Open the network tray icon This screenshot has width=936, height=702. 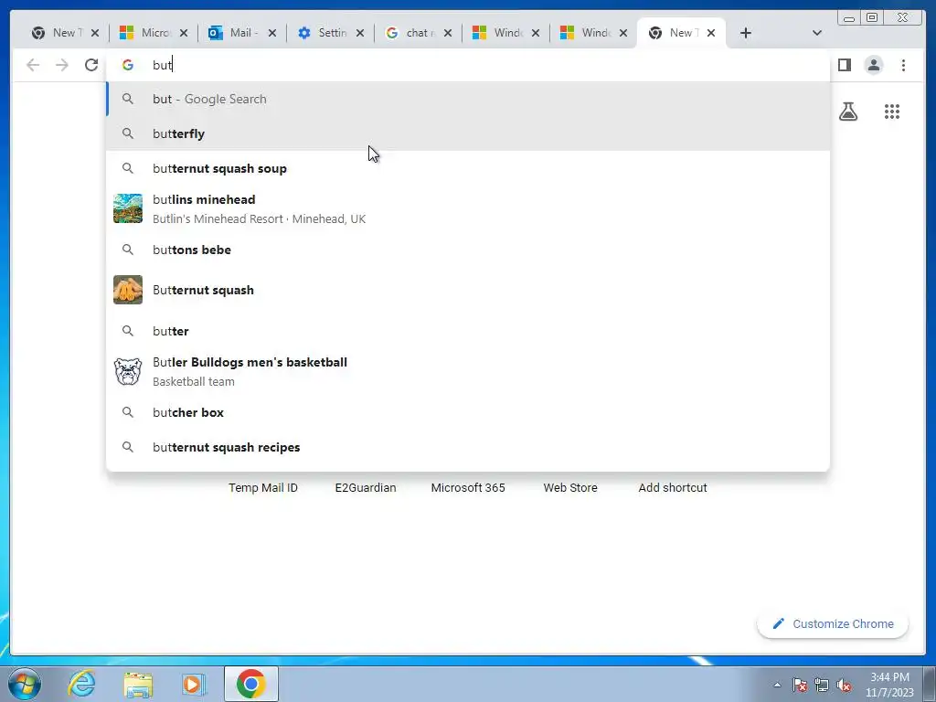[x=822, y=685]
